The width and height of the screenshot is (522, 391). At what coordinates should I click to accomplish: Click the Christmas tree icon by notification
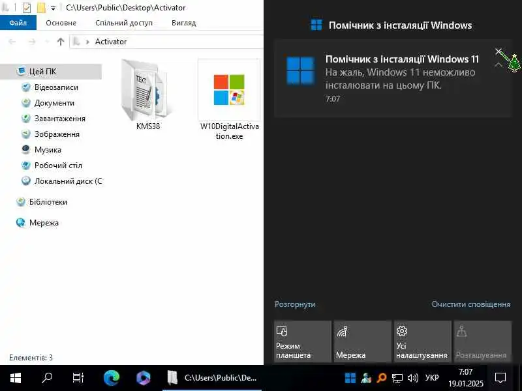pyautogui.click(x=514, y=63)
